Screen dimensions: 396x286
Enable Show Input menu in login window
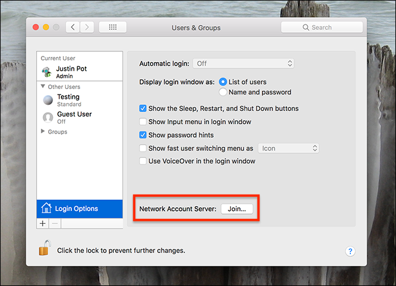pyautogui.click(x=143, y=122)
